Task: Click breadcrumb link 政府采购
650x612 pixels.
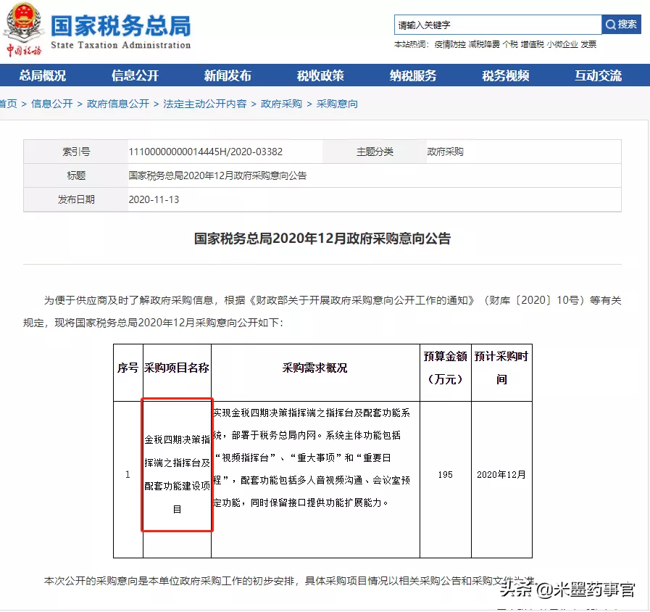Action: [281, 104]
